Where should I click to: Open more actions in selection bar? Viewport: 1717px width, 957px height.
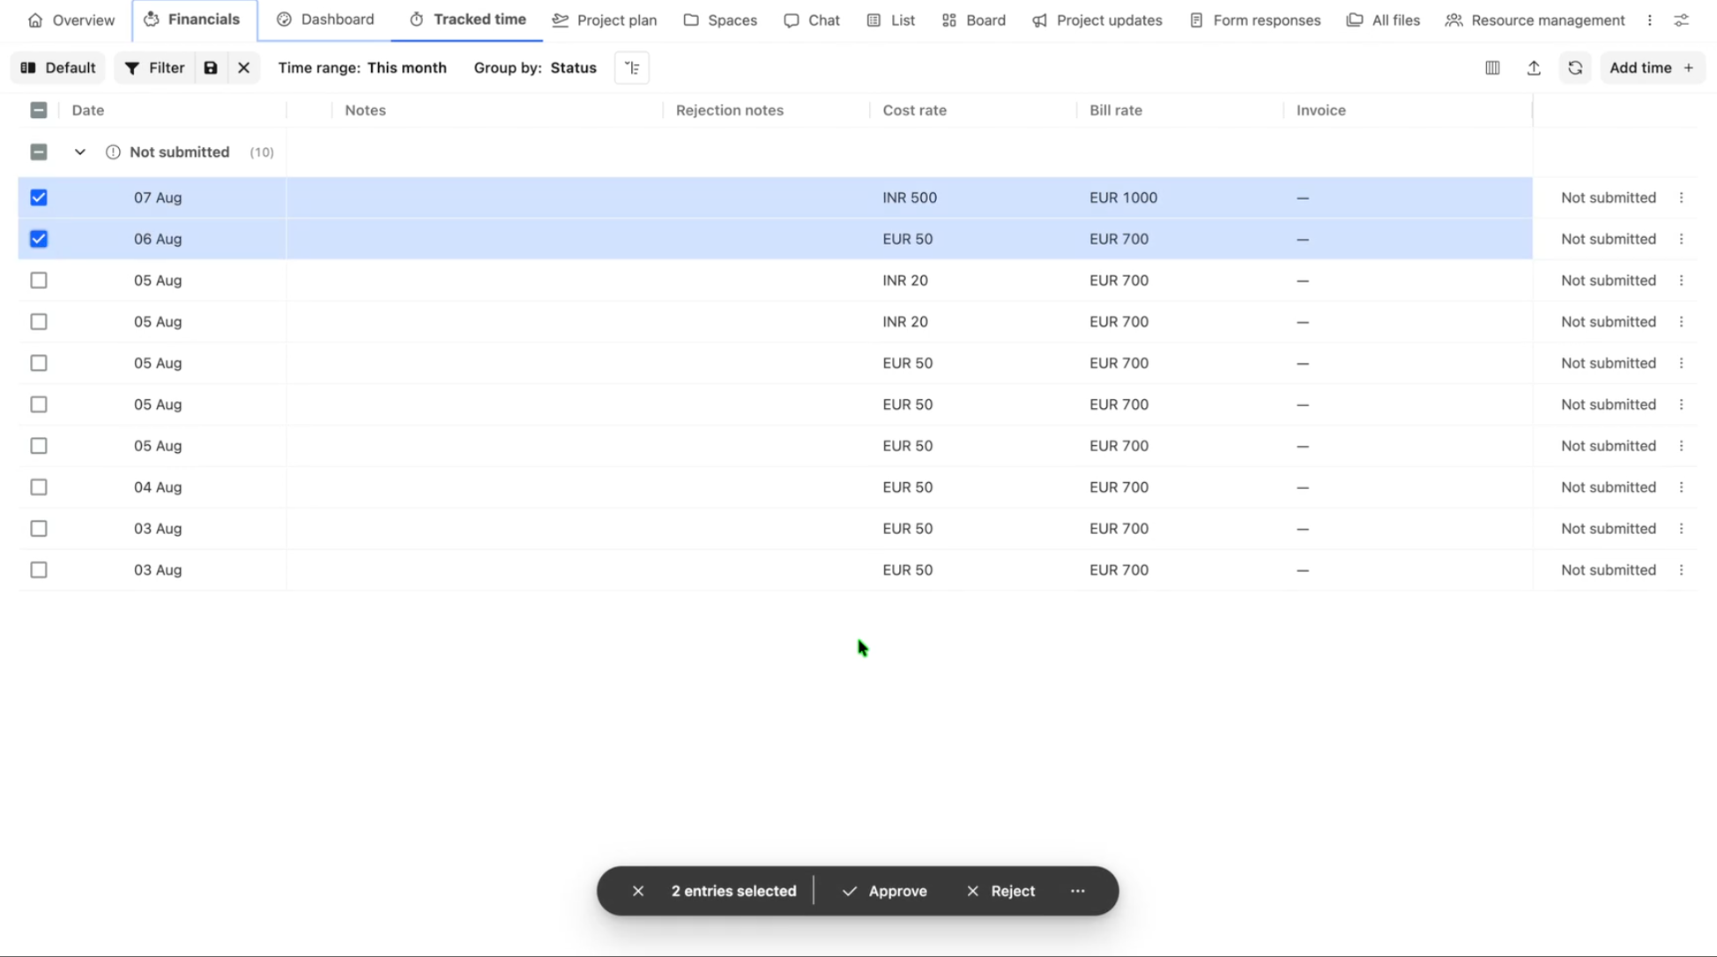[x=1078, y=891]
